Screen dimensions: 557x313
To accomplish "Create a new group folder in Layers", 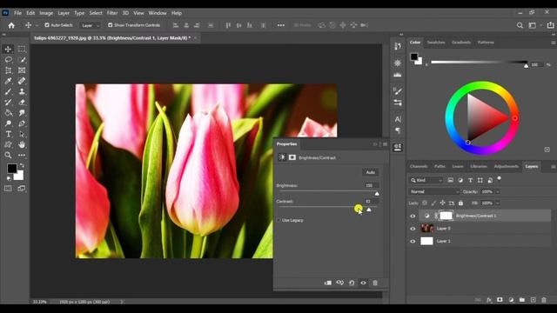I will pyautogui.click(x=522, y=300).
